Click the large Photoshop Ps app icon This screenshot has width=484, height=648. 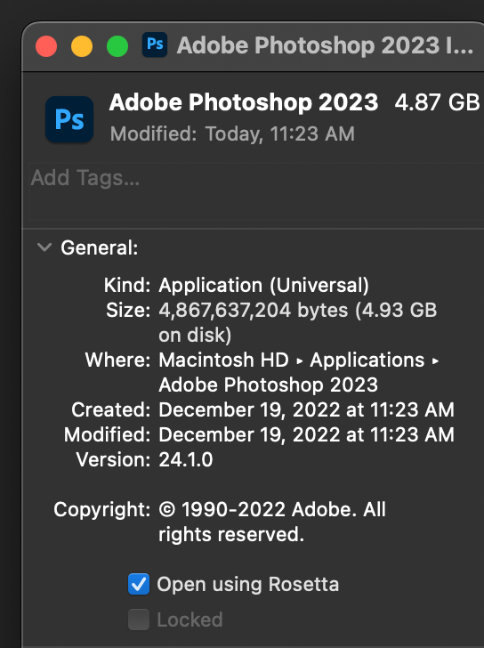pos(69,119)
